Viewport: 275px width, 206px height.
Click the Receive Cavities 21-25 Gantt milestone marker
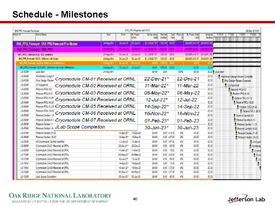coord(236,133)
